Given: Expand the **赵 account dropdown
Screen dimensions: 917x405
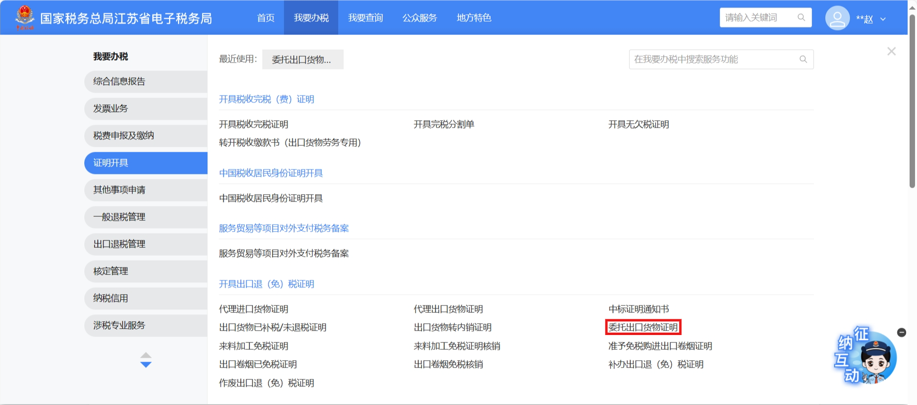Looking at the screenshot, I should coord(883,19).
